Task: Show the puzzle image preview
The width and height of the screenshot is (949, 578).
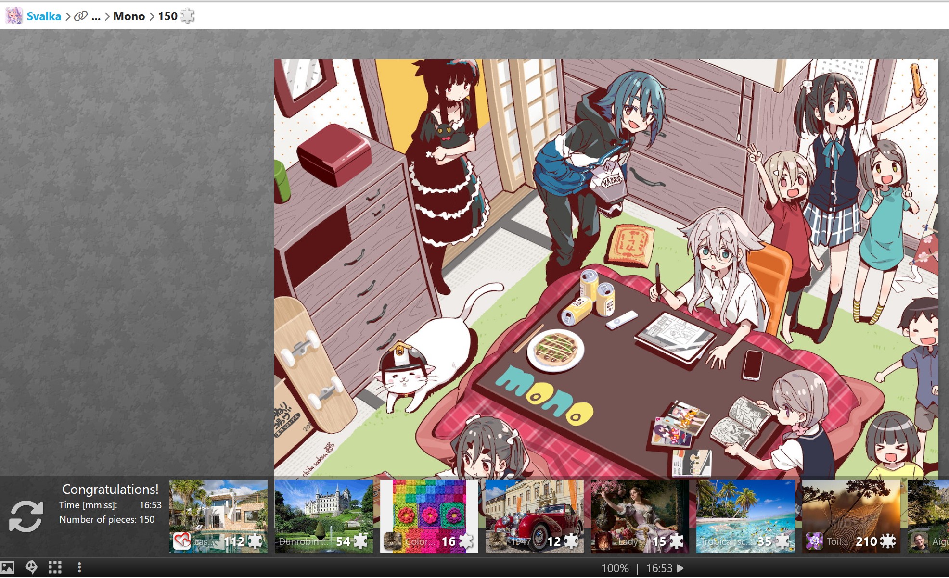Action: 7,567
